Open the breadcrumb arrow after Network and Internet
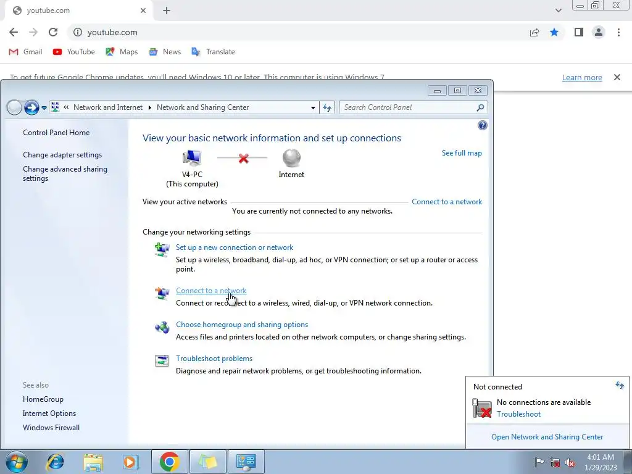 point(149,107)
